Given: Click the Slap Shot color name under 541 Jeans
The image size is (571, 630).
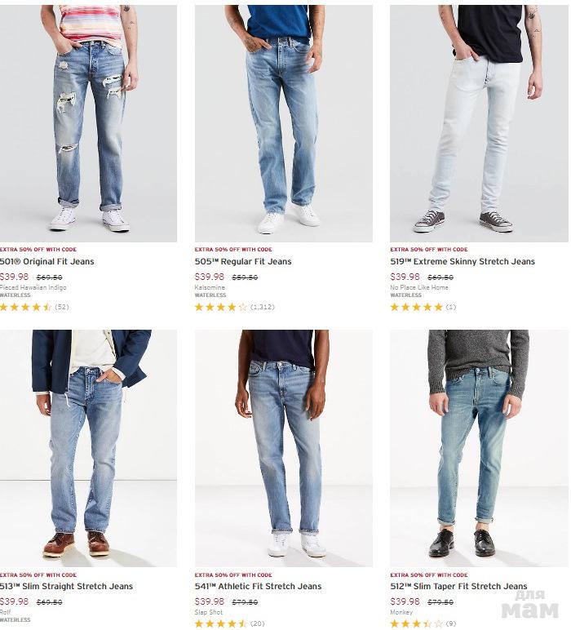Looking at the screenshot, I should pyautogui.click(x=208, y=612).
